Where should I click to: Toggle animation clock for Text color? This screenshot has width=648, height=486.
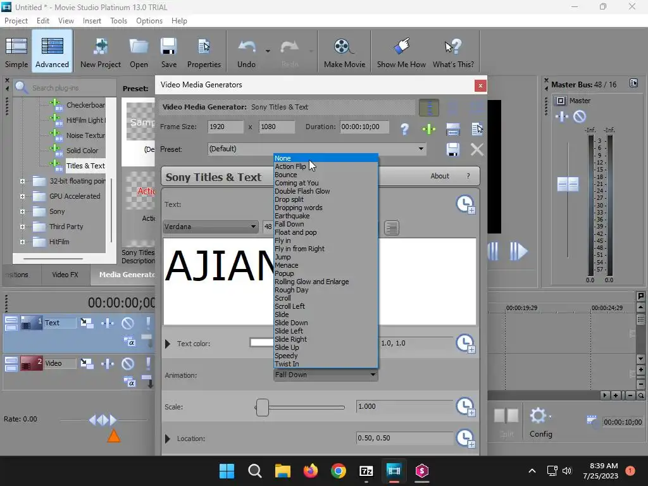coord(466,344)
